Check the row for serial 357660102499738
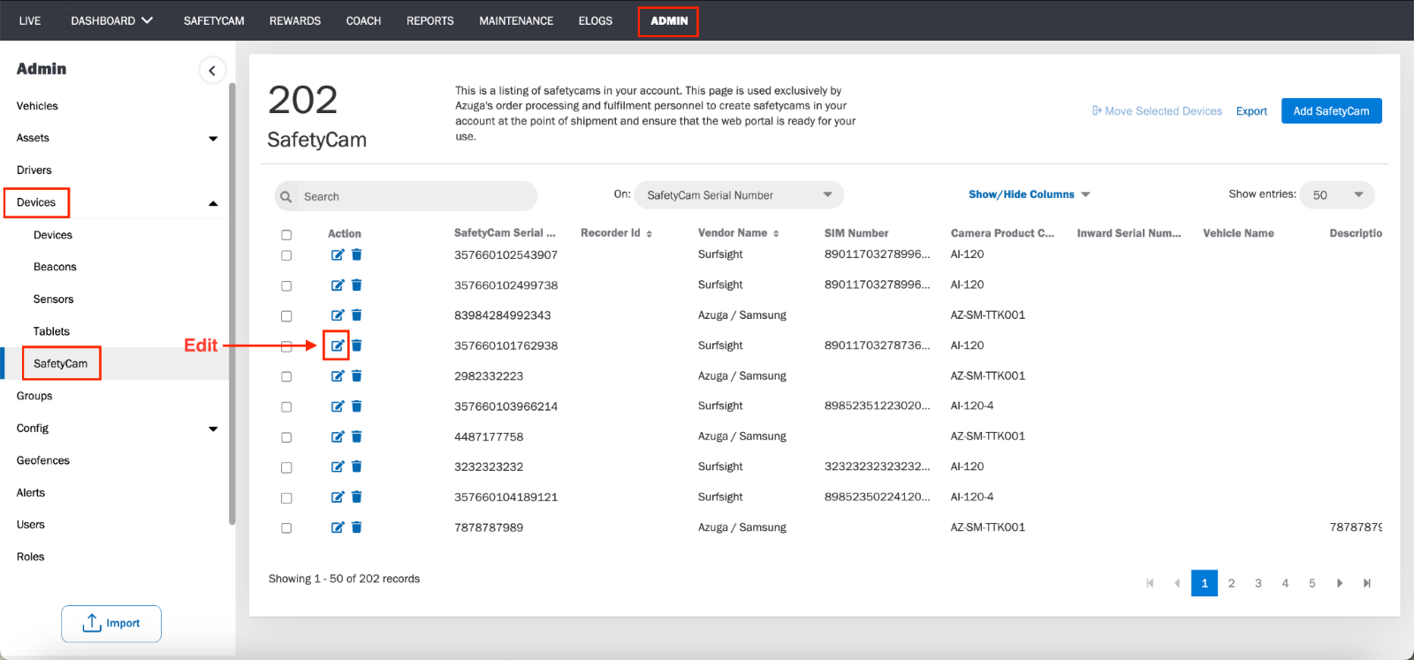The height and width of the screenshot is (660, 1414). click(x=286, y=286)
